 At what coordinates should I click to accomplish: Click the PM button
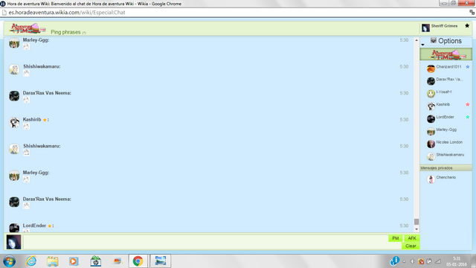click(x=395, y=238)
